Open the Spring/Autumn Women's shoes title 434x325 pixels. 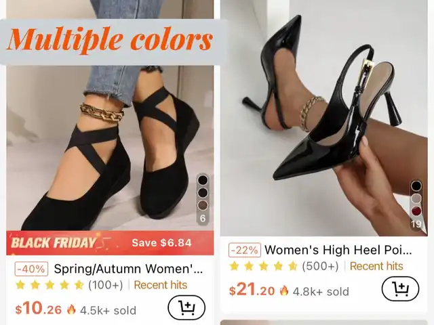[x=128, y=269]
